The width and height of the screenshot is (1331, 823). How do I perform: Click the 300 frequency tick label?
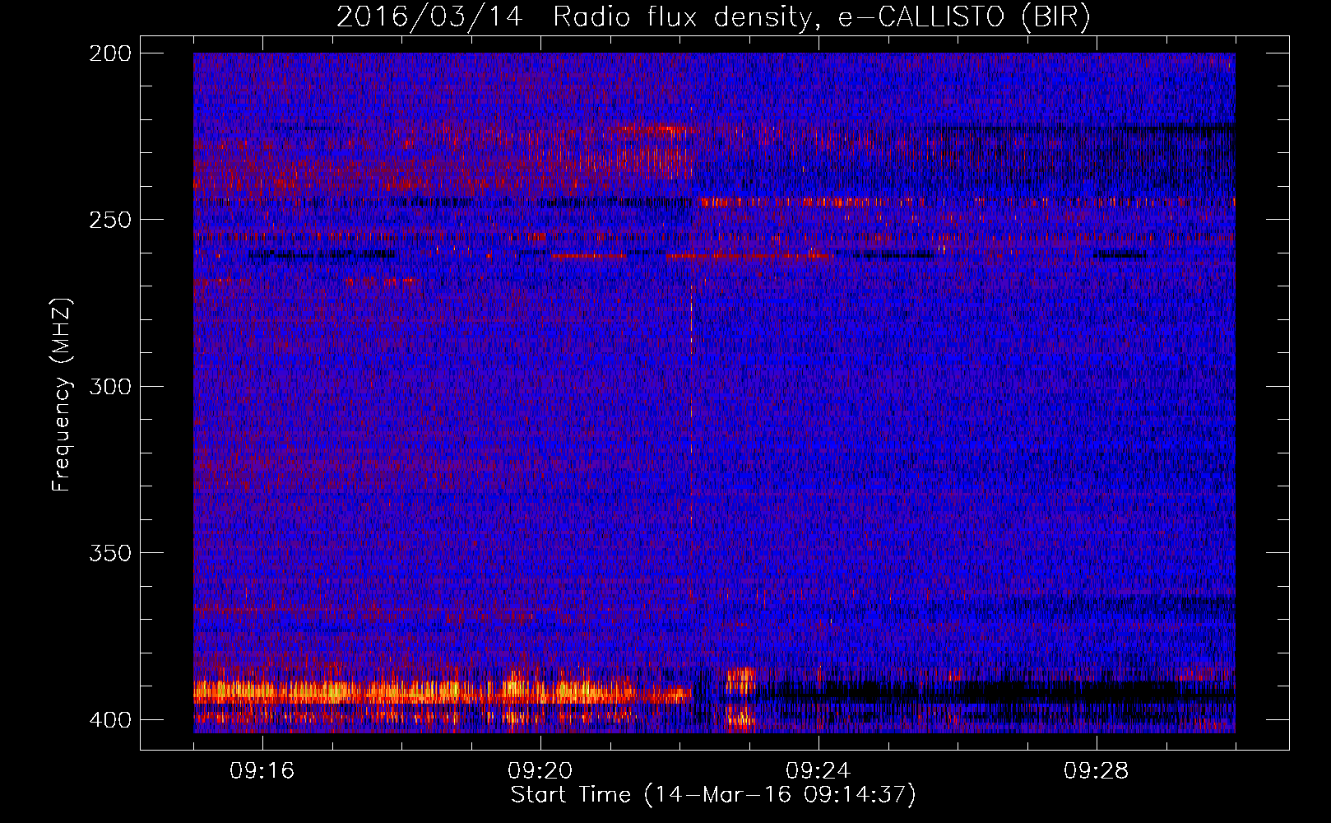pyautogui.click(x=110, y=386)
